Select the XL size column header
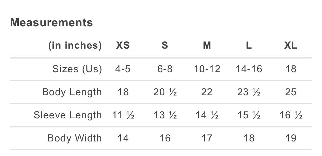Viewport: 322px width, 156px height. click(x=291, y=46)
